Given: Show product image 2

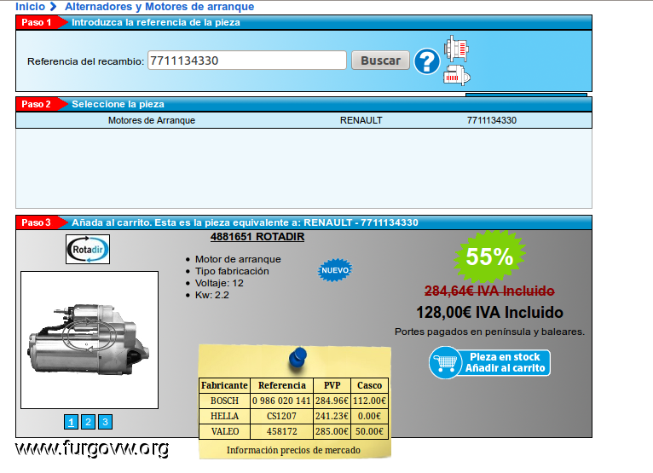Looking at the screenshot, I should point(89,422).
